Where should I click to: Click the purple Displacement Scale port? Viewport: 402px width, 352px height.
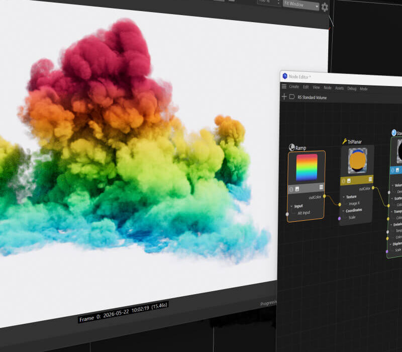[387, 251]
